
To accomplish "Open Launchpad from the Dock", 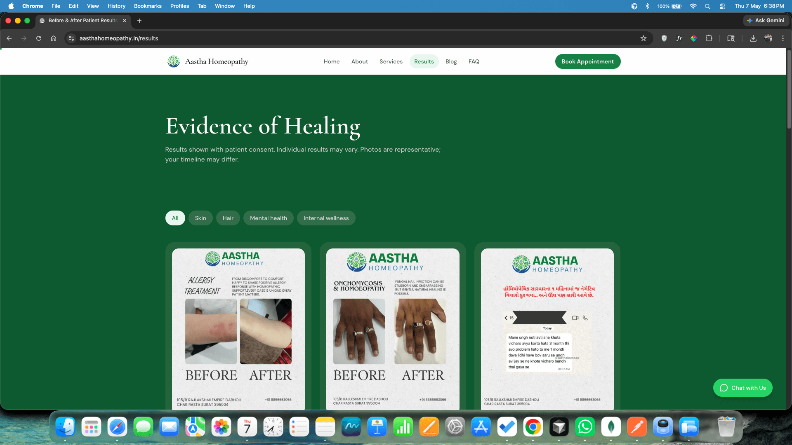I will 91,427.
